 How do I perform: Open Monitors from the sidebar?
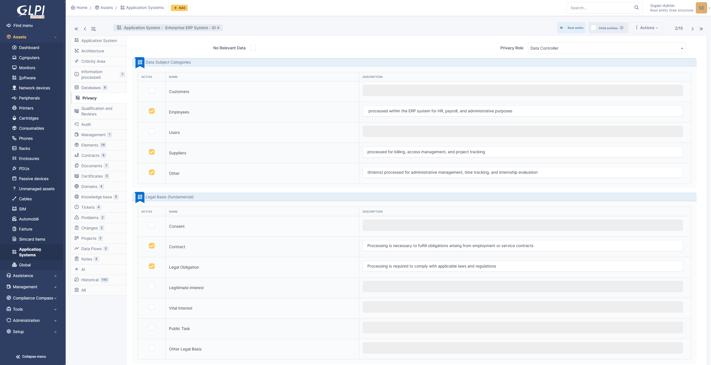27,68
